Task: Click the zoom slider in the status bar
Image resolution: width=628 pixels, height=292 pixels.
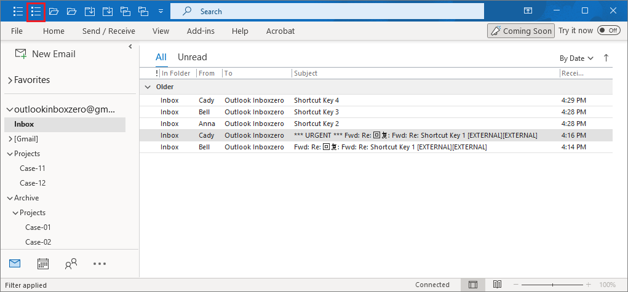Action: [552, 285]
